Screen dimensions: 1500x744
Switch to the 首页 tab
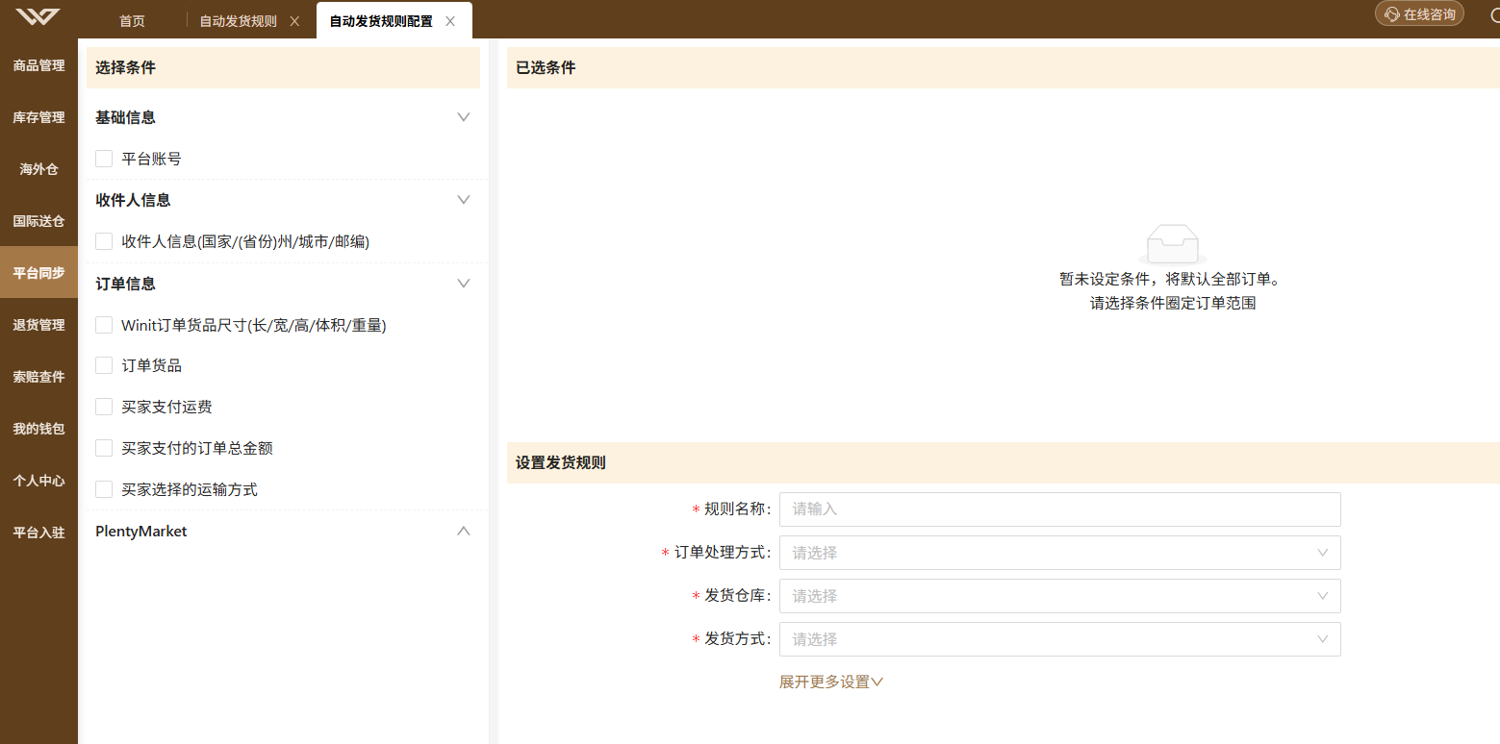click(132, 21)
